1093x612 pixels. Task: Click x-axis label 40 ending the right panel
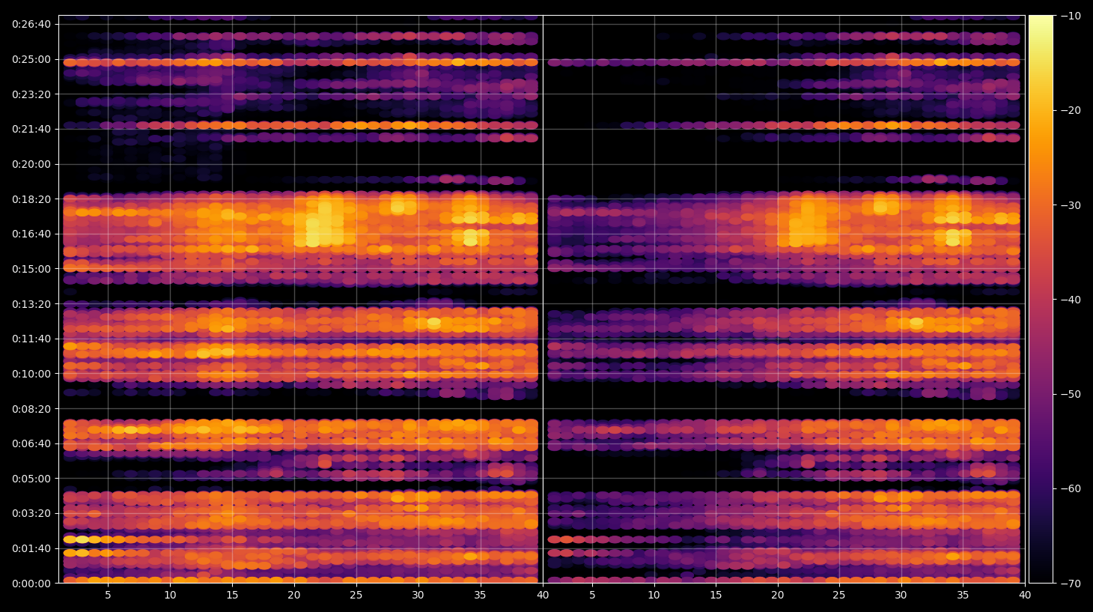tap(1025, 596)
